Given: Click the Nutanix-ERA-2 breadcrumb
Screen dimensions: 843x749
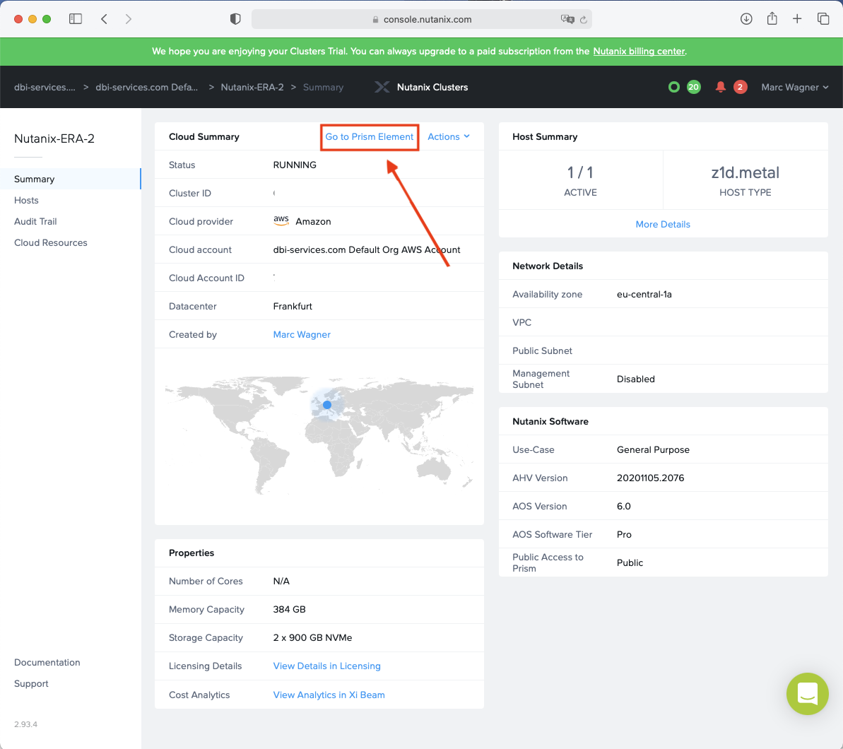Looking at the screenshot, I should (252, 87).
